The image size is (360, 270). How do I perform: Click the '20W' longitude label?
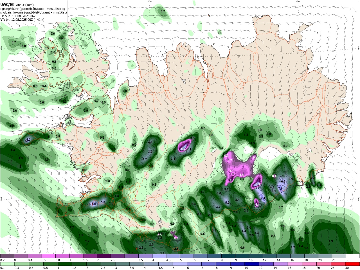[x=150, y=1]
